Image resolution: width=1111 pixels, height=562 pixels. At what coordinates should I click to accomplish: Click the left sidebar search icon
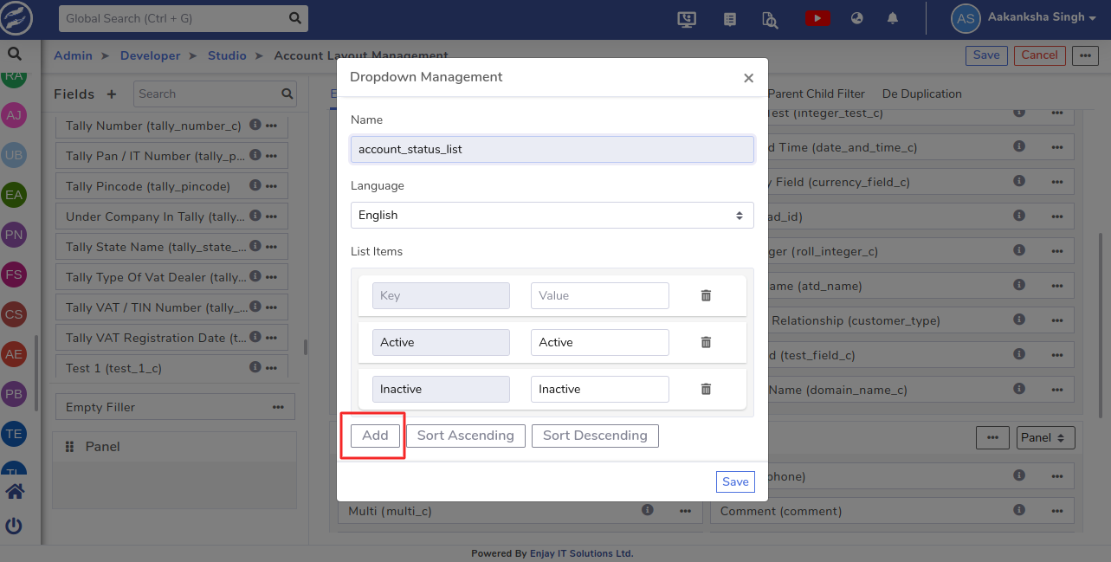14,54
